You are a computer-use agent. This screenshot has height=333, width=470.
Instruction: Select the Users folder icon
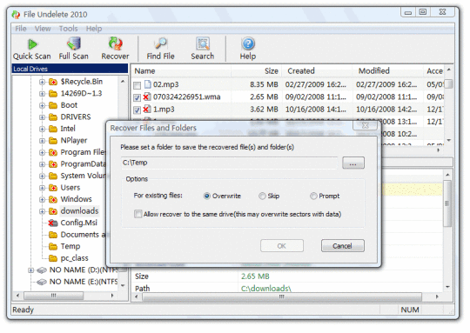tap(53, 188)
